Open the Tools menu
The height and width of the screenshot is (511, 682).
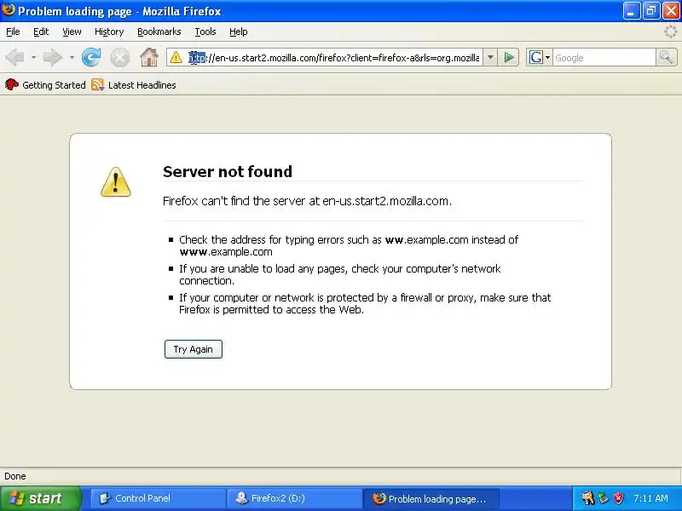point(205,32)
